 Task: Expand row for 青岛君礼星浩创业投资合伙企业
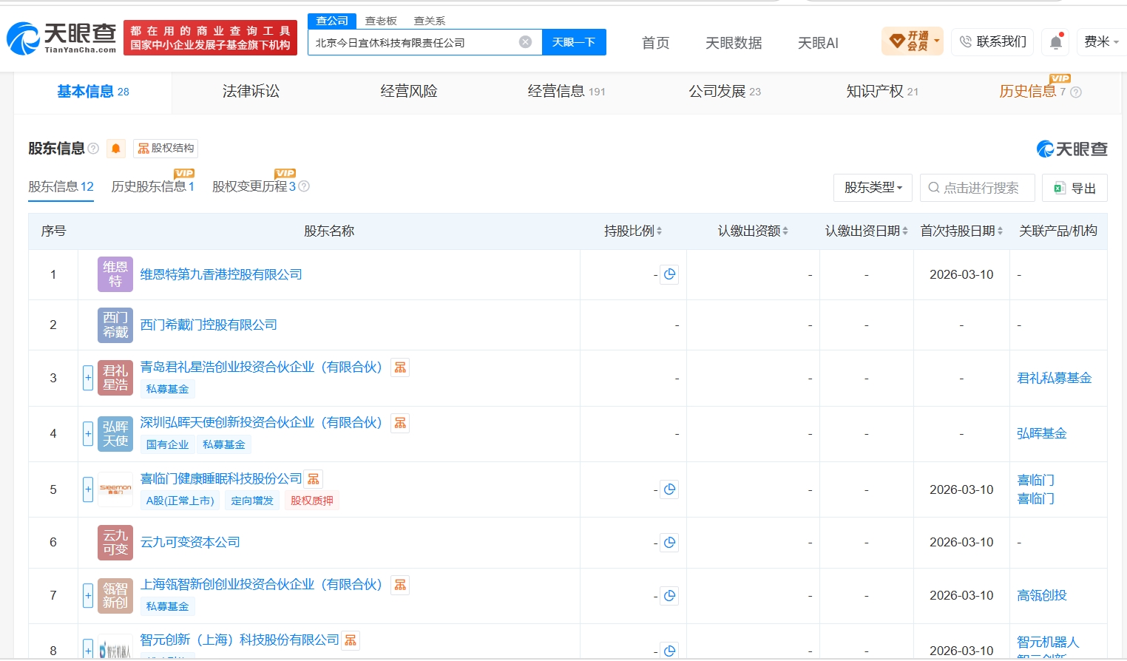pos(88,378)
